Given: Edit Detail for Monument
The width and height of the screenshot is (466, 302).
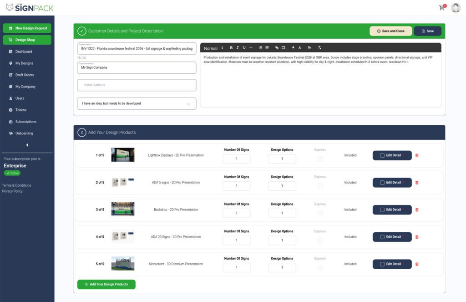Looking at the screenshot, I should [392, 264].
